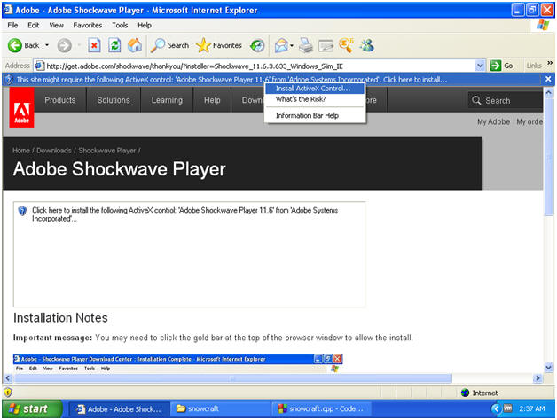Expand the address bar dropdown
The image size is (557, 420).
point(480,66)
